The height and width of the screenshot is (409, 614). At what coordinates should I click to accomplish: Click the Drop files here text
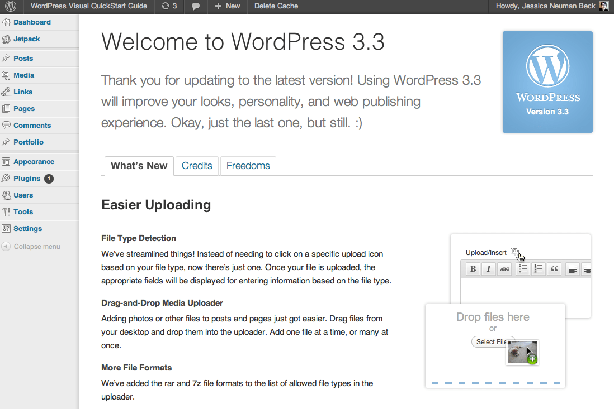[x=493, y=317]
